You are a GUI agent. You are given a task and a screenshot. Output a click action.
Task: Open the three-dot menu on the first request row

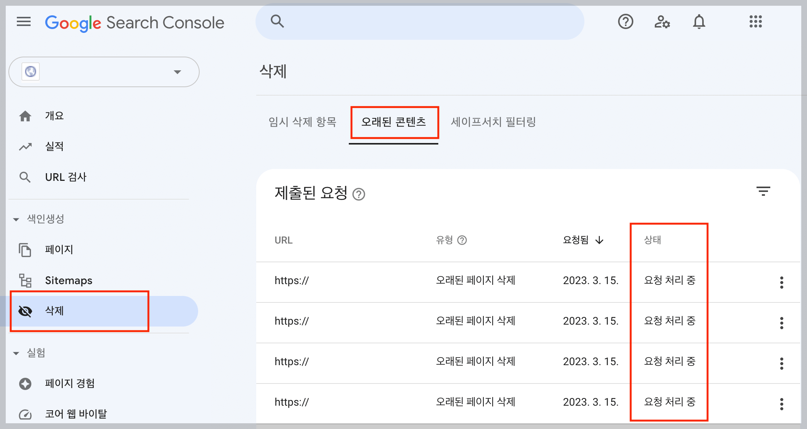[x=781, y=282]
